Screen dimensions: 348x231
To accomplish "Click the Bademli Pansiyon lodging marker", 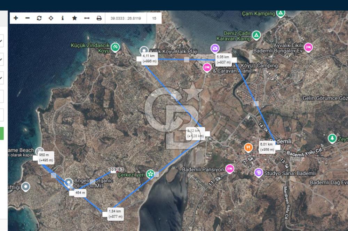I will (x=229, y=168).
